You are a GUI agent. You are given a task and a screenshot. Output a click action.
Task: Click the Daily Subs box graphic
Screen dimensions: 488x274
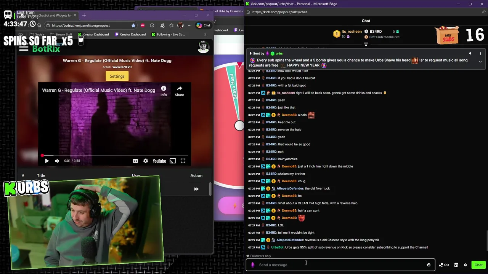[448, 35]
